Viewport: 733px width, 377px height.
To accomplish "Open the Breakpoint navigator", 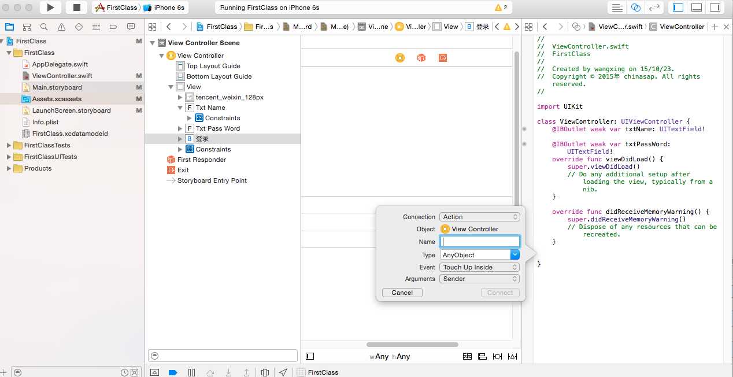I will coord(113,27).
